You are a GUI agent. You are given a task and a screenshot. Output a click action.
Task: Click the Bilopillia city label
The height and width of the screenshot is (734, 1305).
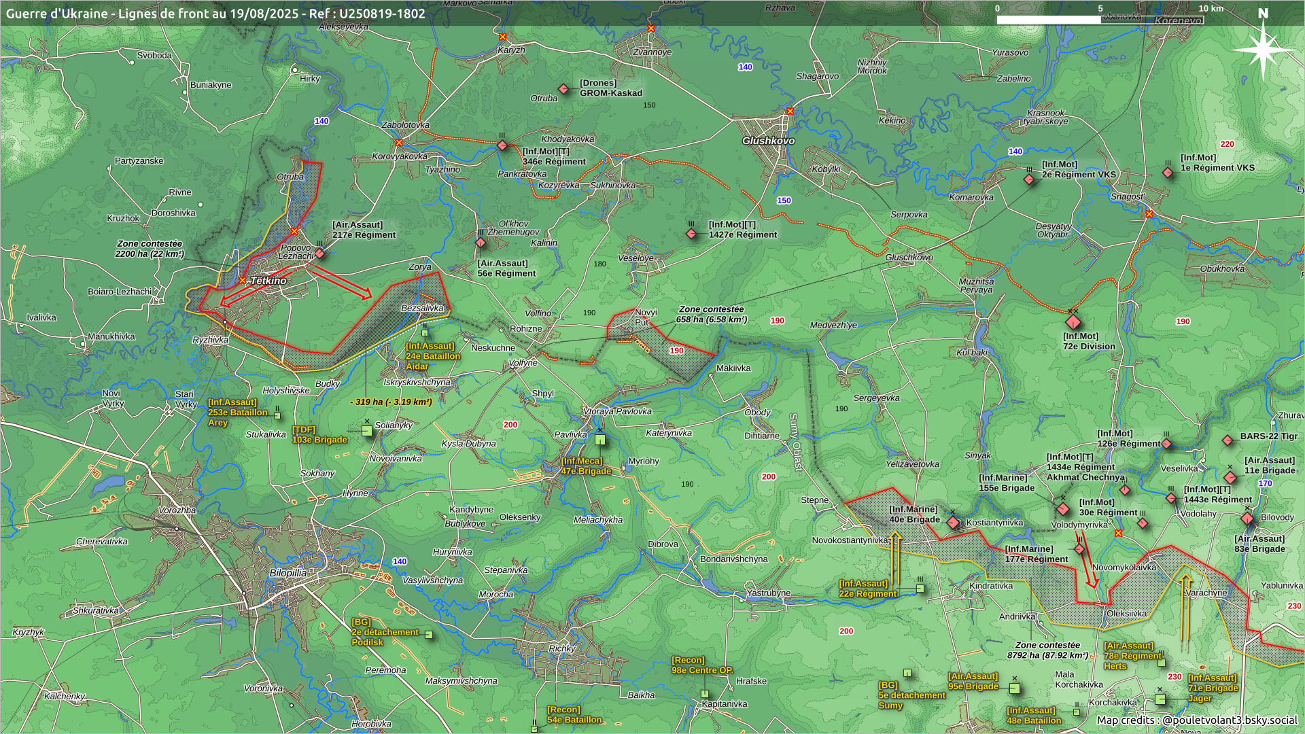point(288,573)
